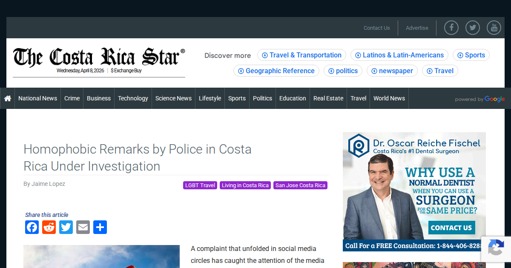
Task: Click the Share this article label
Action: [46, 215]
